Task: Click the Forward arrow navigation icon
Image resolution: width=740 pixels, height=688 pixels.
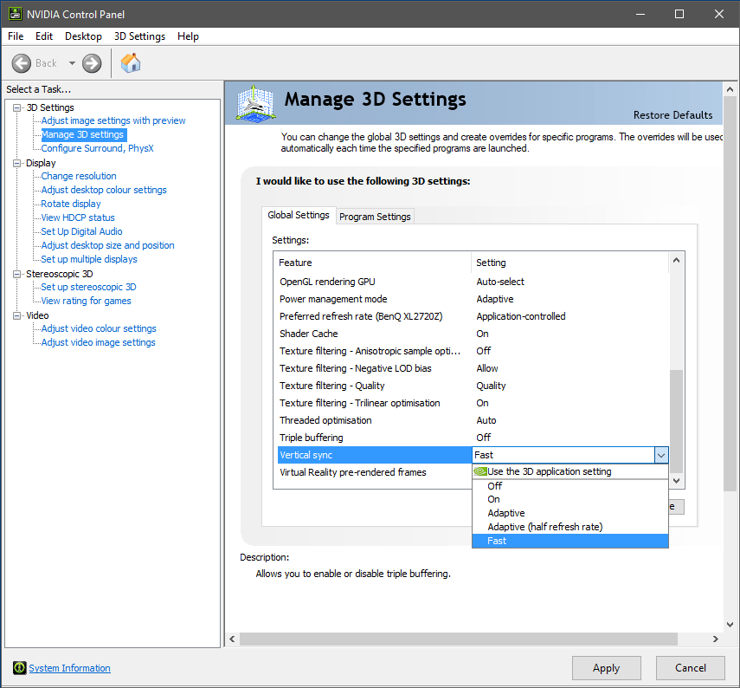Action: 91,62
